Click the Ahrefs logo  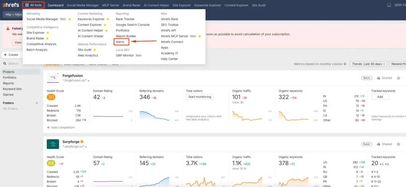click(10, 5)
